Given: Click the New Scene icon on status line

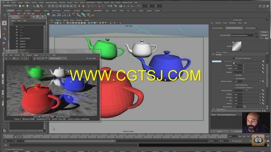Looking at the screenshot, I should coord(20,6).
